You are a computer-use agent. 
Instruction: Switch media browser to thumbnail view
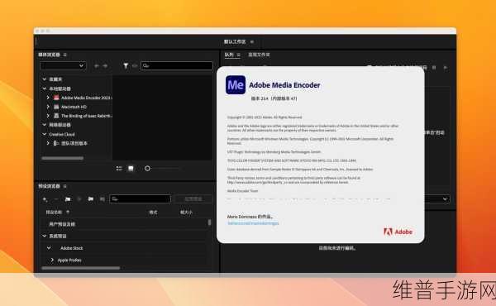[131, 169]
